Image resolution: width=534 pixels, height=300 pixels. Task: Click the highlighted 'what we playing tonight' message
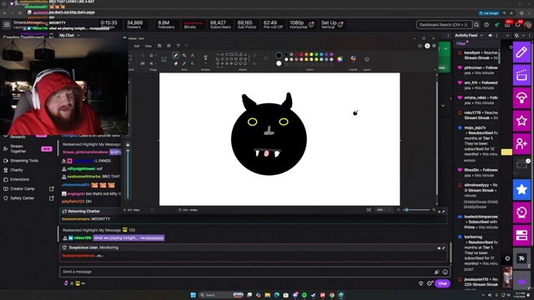click(128, 237)
